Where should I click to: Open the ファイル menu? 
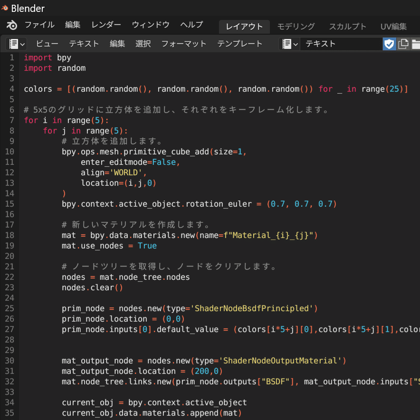(39, 25)
